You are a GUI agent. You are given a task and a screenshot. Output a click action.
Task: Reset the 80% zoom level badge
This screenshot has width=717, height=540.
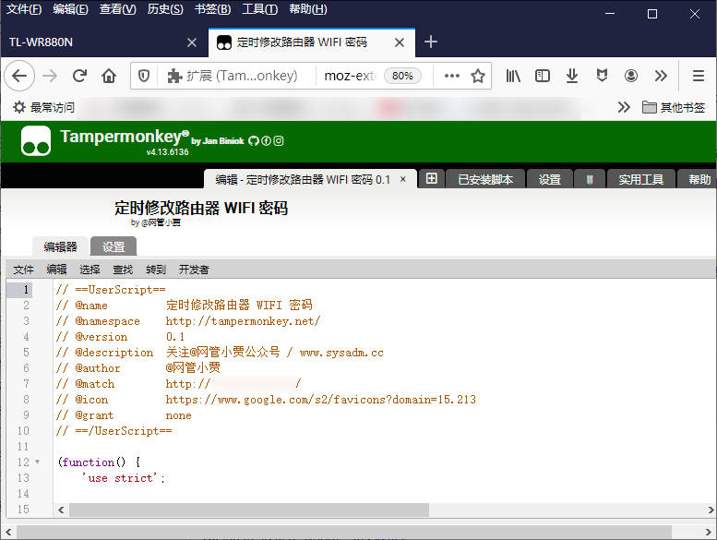coord(402,76)
